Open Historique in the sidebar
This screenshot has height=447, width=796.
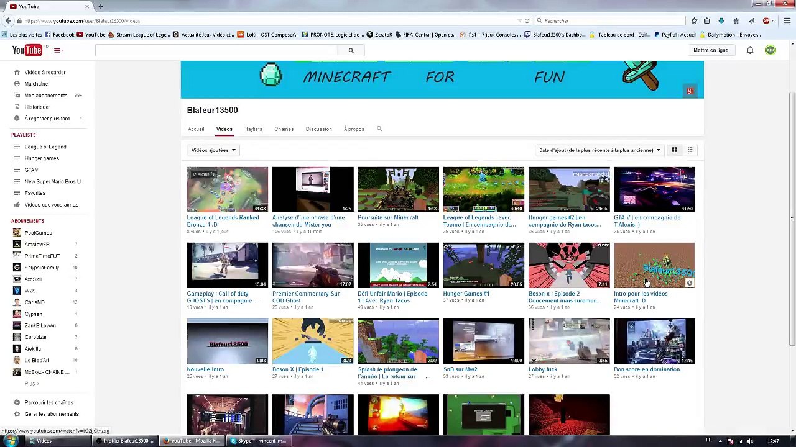[36, 107]
